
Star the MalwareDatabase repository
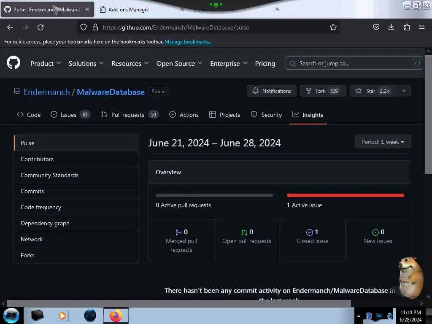373,91
